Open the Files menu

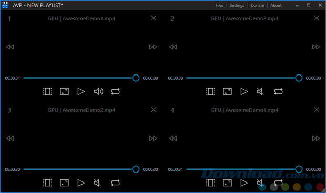click(219, 5)
